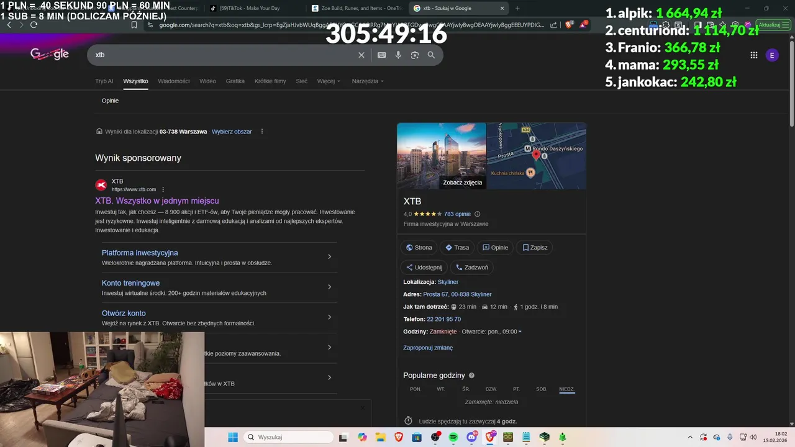Open the Narzędzia dropdown

pyautogui.click(x=368, y=81)
